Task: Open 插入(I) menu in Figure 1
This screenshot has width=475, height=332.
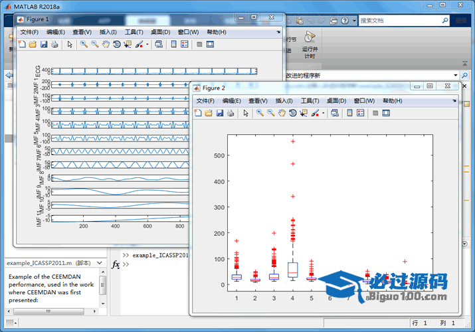Action: click(x=108, y=32)
